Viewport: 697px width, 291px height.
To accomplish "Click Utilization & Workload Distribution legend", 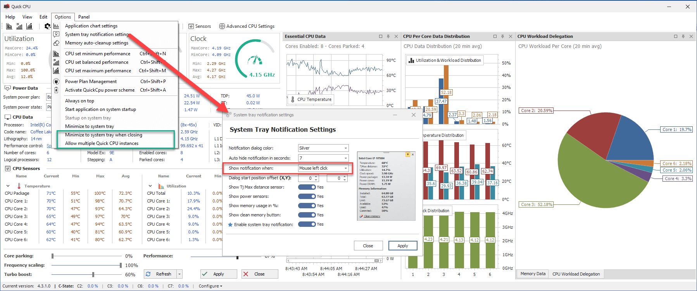I will pos(445,60).
